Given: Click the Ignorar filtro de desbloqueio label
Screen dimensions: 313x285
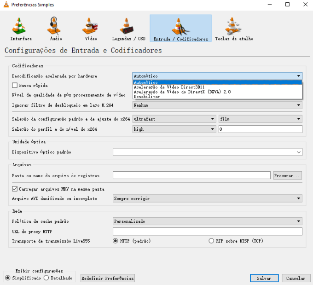Looking at the screenshot, I should [x=63, y=105].
